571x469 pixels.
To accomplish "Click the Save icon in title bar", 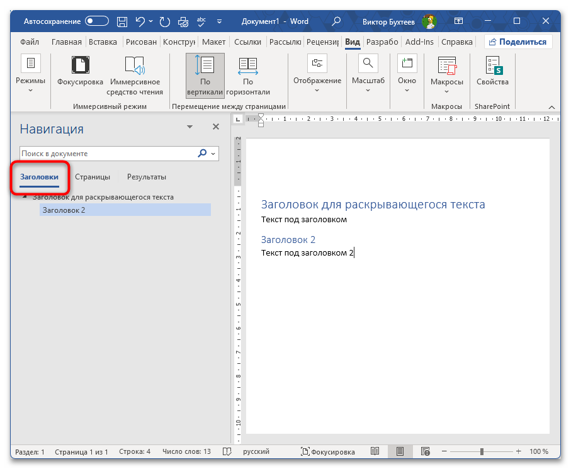I will point(123,21).
